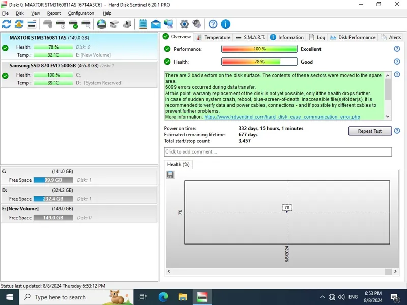This screenshot has width=407, height=305.
Task: Click the refresh icon with warning triangle
Action: tap(19, 24)
